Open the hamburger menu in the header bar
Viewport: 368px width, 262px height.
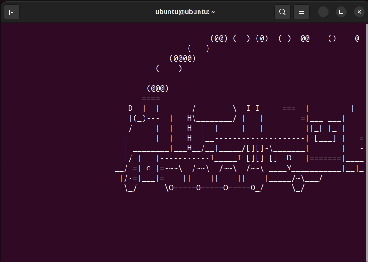click(x=301, y=12)
